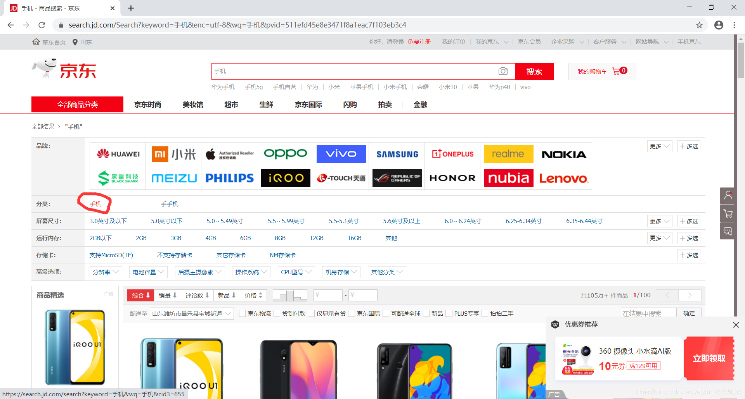Check the 新品 filter checkbox
This screenshot has width=745, height=399.
pos(426,313)
